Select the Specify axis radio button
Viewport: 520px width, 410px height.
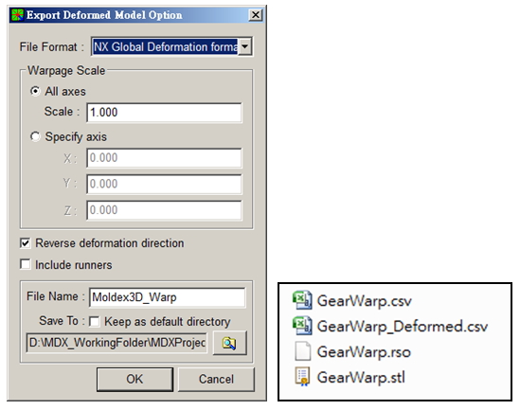click(x=35, y=136)
